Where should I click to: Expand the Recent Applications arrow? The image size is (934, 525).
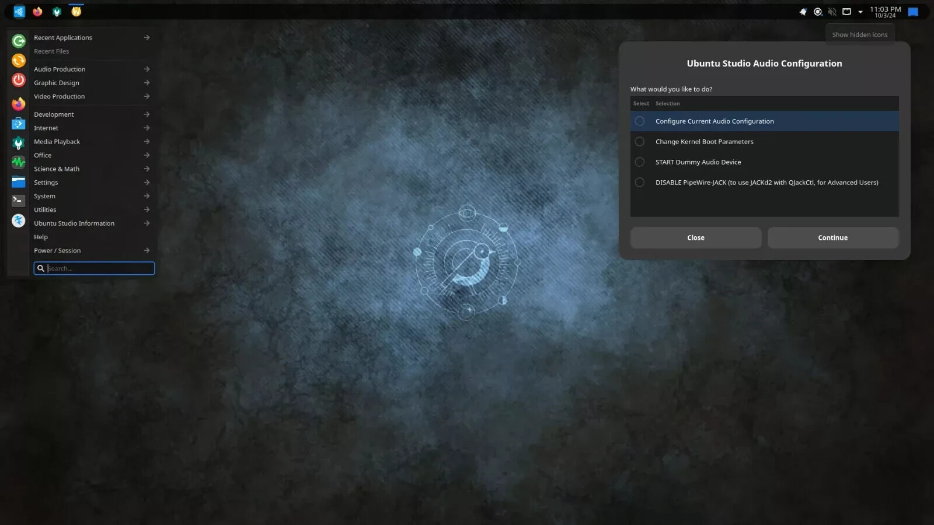click(147, 37)
